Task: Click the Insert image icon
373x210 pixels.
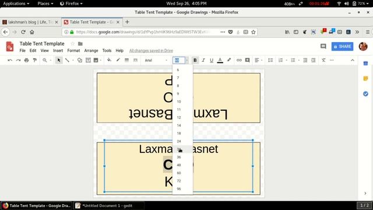Action: click(x=96, y=60)
